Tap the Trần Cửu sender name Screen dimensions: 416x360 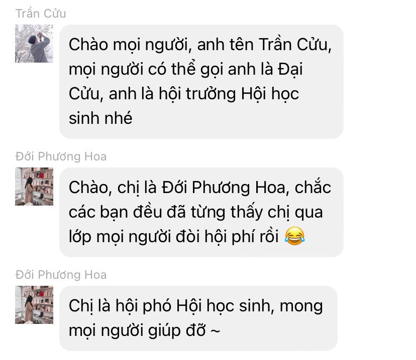point(41,14)
